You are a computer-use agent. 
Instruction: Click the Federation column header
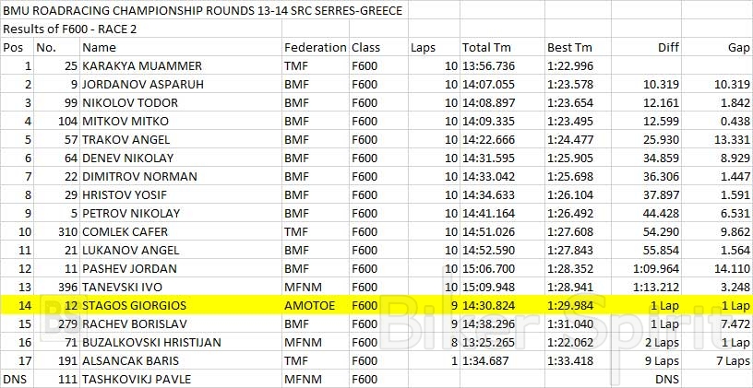[316, 47]
